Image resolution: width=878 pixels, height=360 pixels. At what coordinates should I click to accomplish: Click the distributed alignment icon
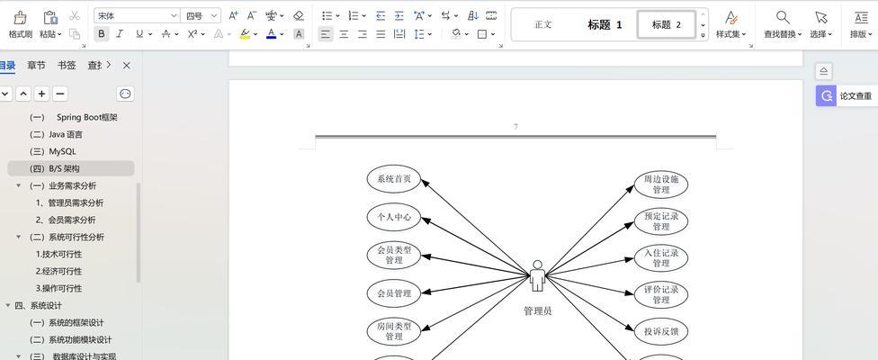(399, 34)
